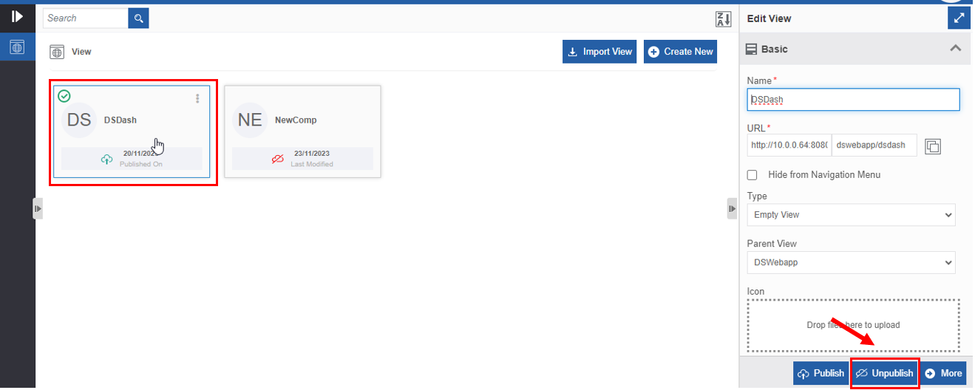Click the NE avatar circle
The width and height of the screenshot is (975, 390).
point(250,120)
